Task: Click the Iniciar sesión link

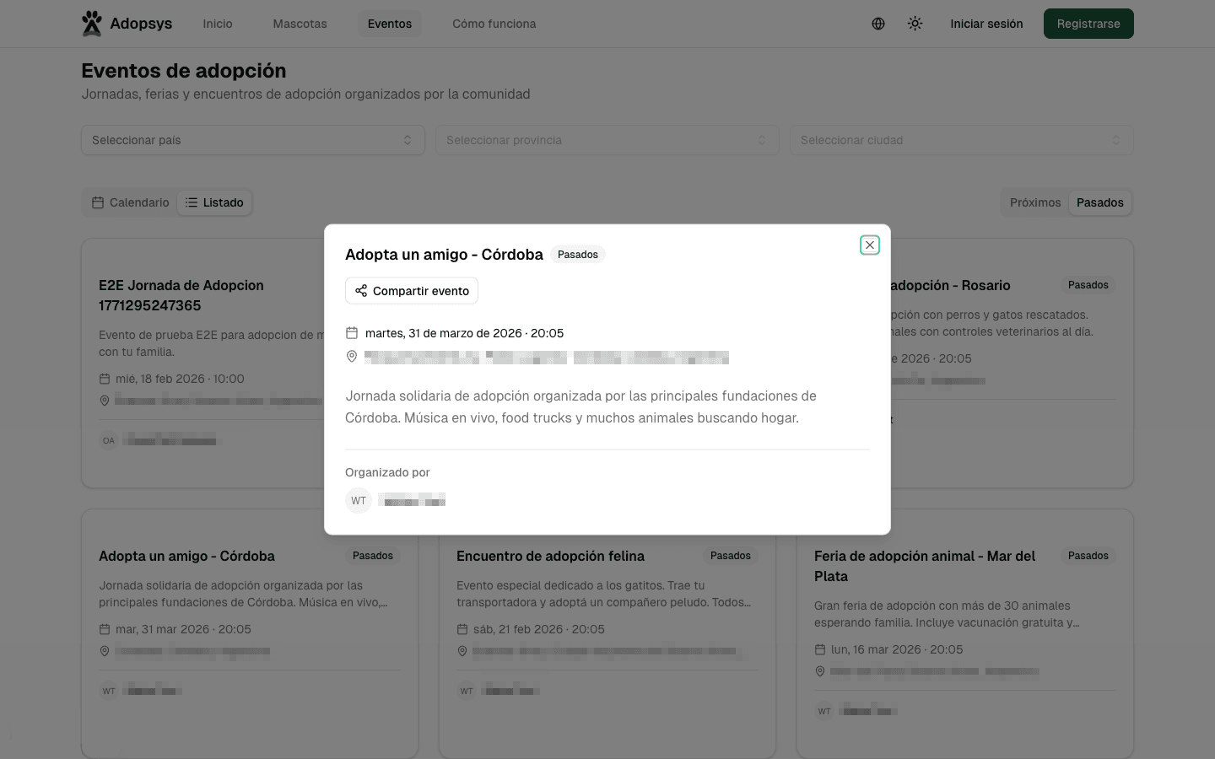Action: pyautogui.click(x=986, y=24)
